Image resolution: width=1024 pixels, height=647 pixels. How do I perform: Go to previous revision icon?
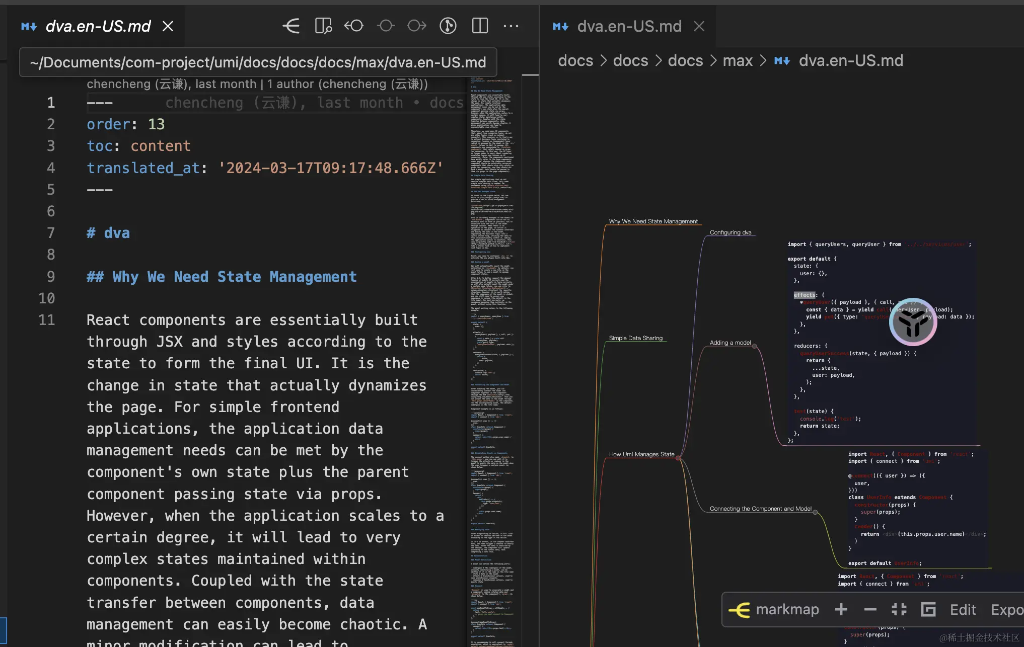click(354, 26)
